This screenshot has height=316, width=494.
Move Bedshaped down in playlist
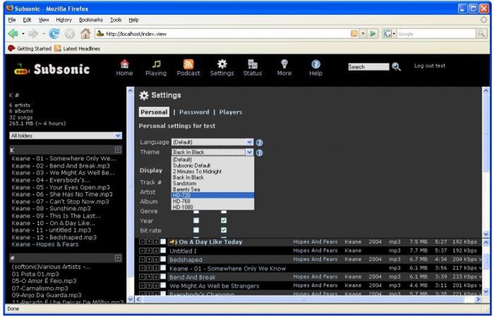tap(155, 259)
